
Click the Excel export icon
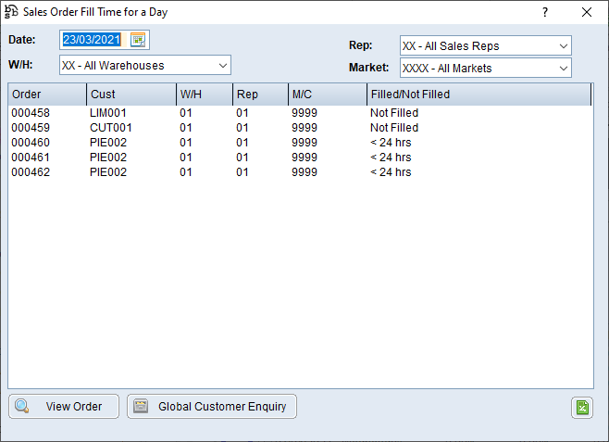click(x=581, y=408)
